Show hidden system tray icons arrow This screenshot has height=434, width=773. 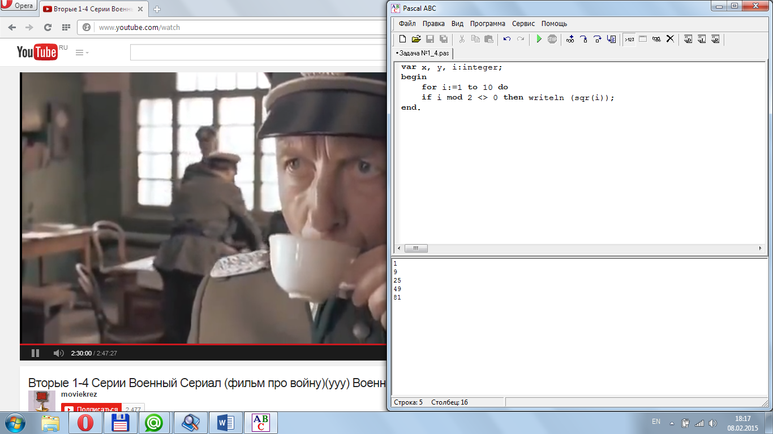(672, 423)
